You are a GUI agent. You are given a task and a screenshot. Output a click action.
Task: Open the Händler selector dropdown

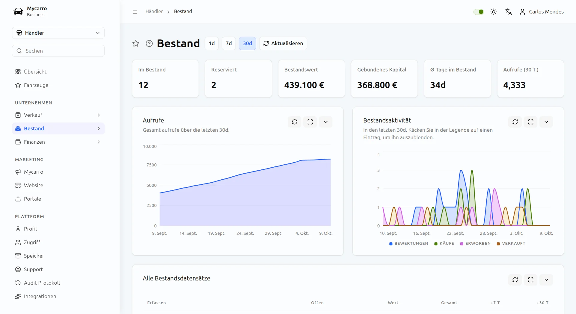point(58,33)
